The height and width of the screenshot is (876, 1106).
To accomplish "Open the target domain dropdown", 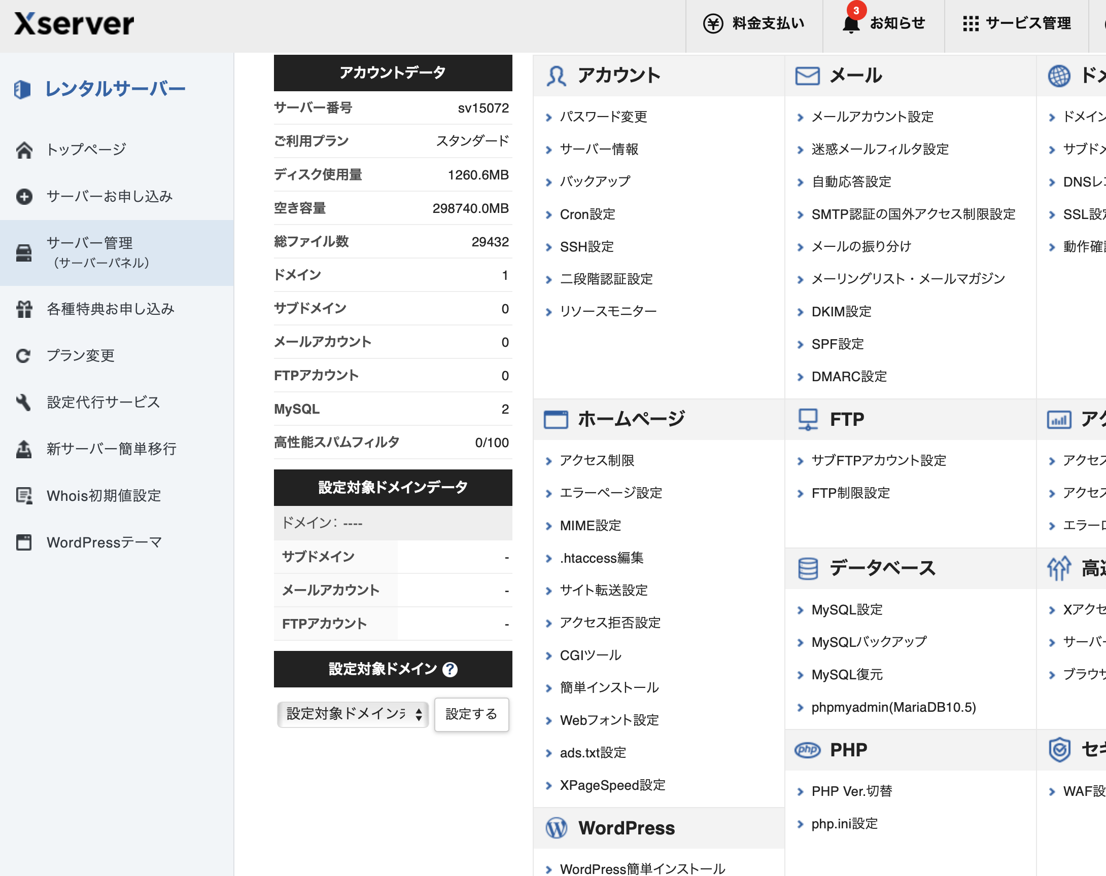I will point(353,714).
